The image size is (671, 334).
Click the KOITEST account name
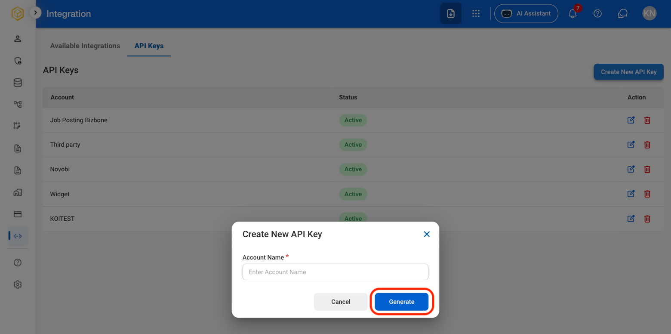(62, 219)
